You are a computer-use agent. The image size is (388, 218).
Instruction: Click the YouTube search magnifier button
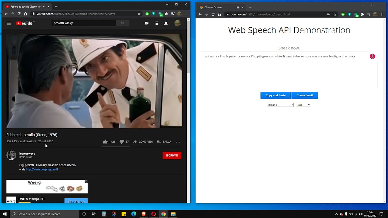tap(122, 23)
